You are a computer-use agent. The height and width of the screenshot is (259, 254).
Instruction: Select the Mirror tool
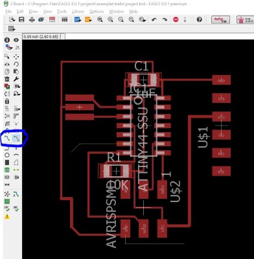click(x=7, y=64)
